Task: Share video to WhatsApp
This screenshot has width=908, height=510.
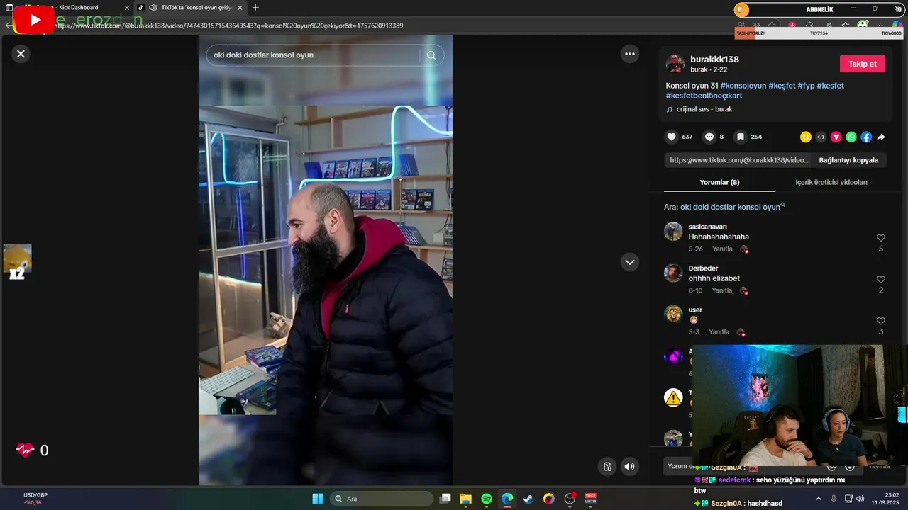Action: pos(851,137)
